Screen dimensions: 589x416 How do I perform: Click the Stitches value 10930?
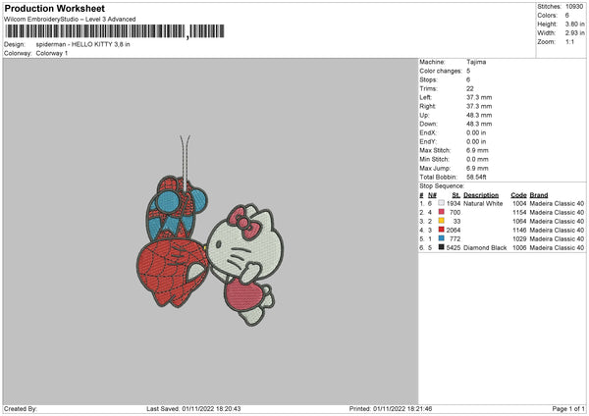pyautogui.click(x=574, y=7)
